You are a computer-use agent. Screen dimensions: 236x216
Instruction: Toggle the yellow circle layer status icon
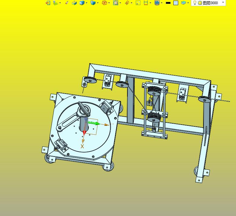(200, 3)
